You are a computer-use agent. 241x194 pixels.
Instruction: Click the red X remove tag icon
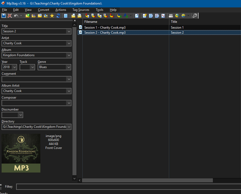10,16
